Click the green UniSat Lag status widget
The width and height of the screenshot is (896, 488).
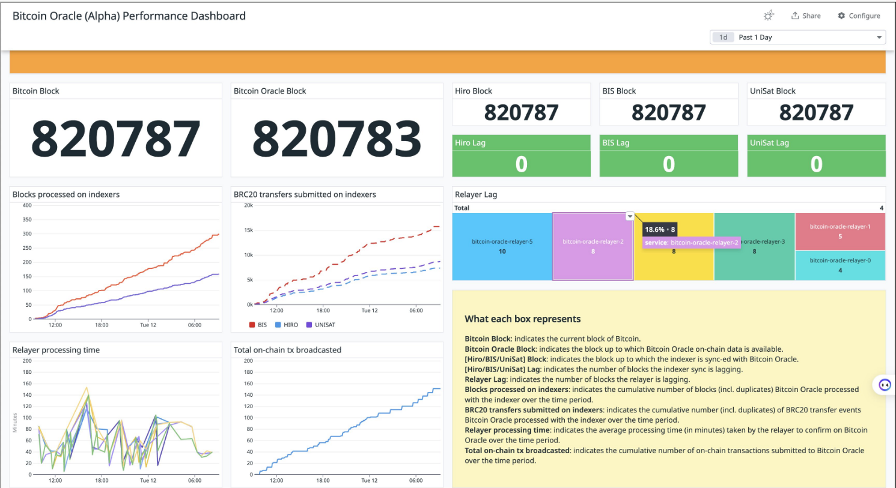pos(815,156)
